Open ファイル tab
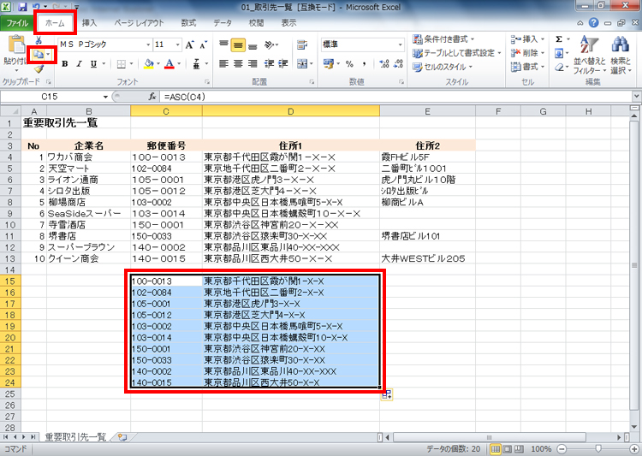 17,23
